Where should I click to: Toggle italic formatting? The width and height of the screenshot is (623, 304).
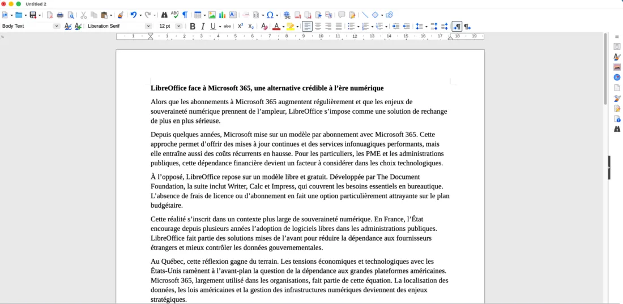coord(203,26)
